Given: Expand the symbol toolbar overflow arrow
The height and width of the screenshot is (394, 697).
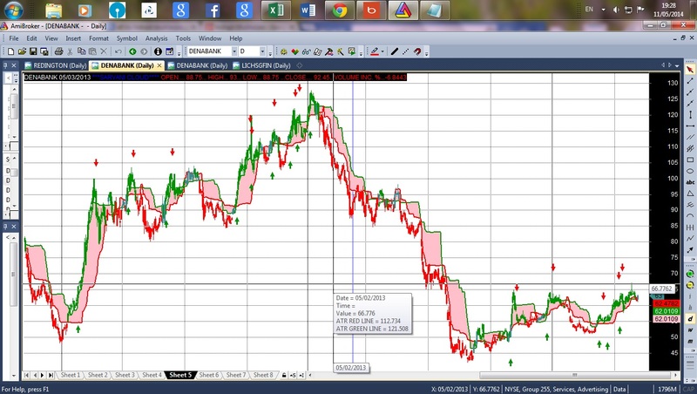Looking at the screenshot, I should (x=270, y=53).
